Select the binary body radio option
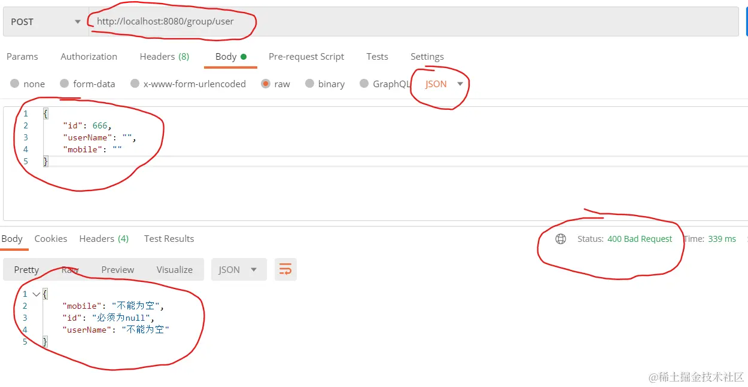The width and height of the screenshot is (748, 387). click(309, 84)
